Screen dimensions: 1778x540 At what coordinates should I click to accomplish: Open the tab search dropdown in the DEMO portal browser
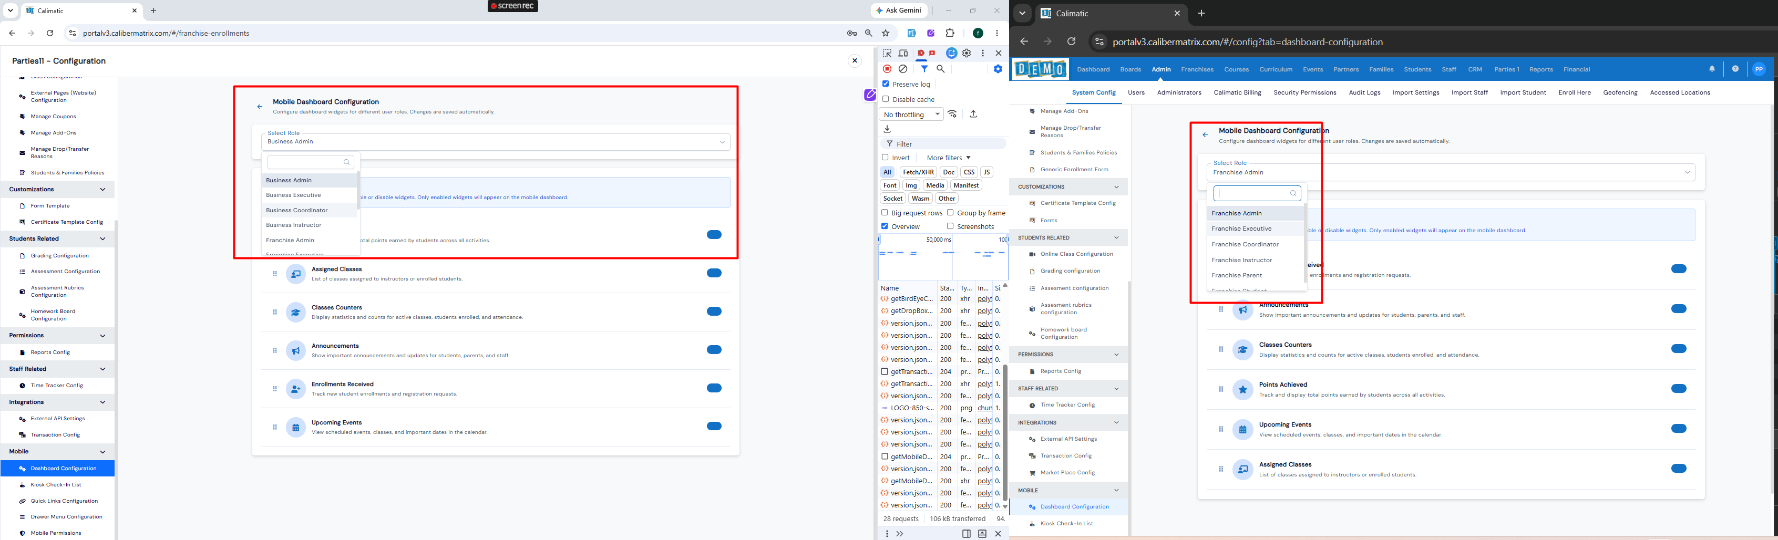point(1022,13)
